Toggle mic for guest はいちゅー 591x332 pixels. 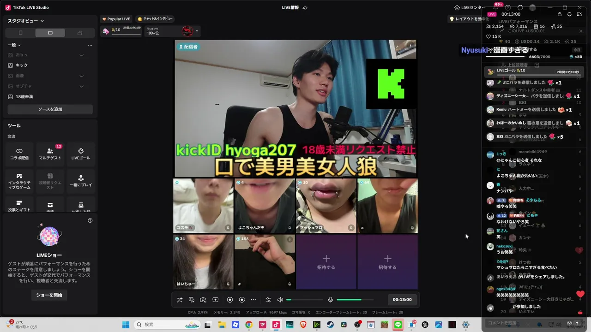(228, 284)
